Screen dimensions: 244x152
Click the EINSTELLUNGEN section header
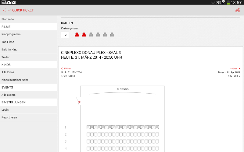point(29,102)
